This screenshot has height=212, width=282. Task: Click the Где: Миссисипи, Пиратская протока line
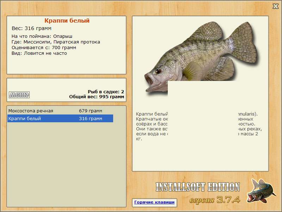click(x=56, y=42)
